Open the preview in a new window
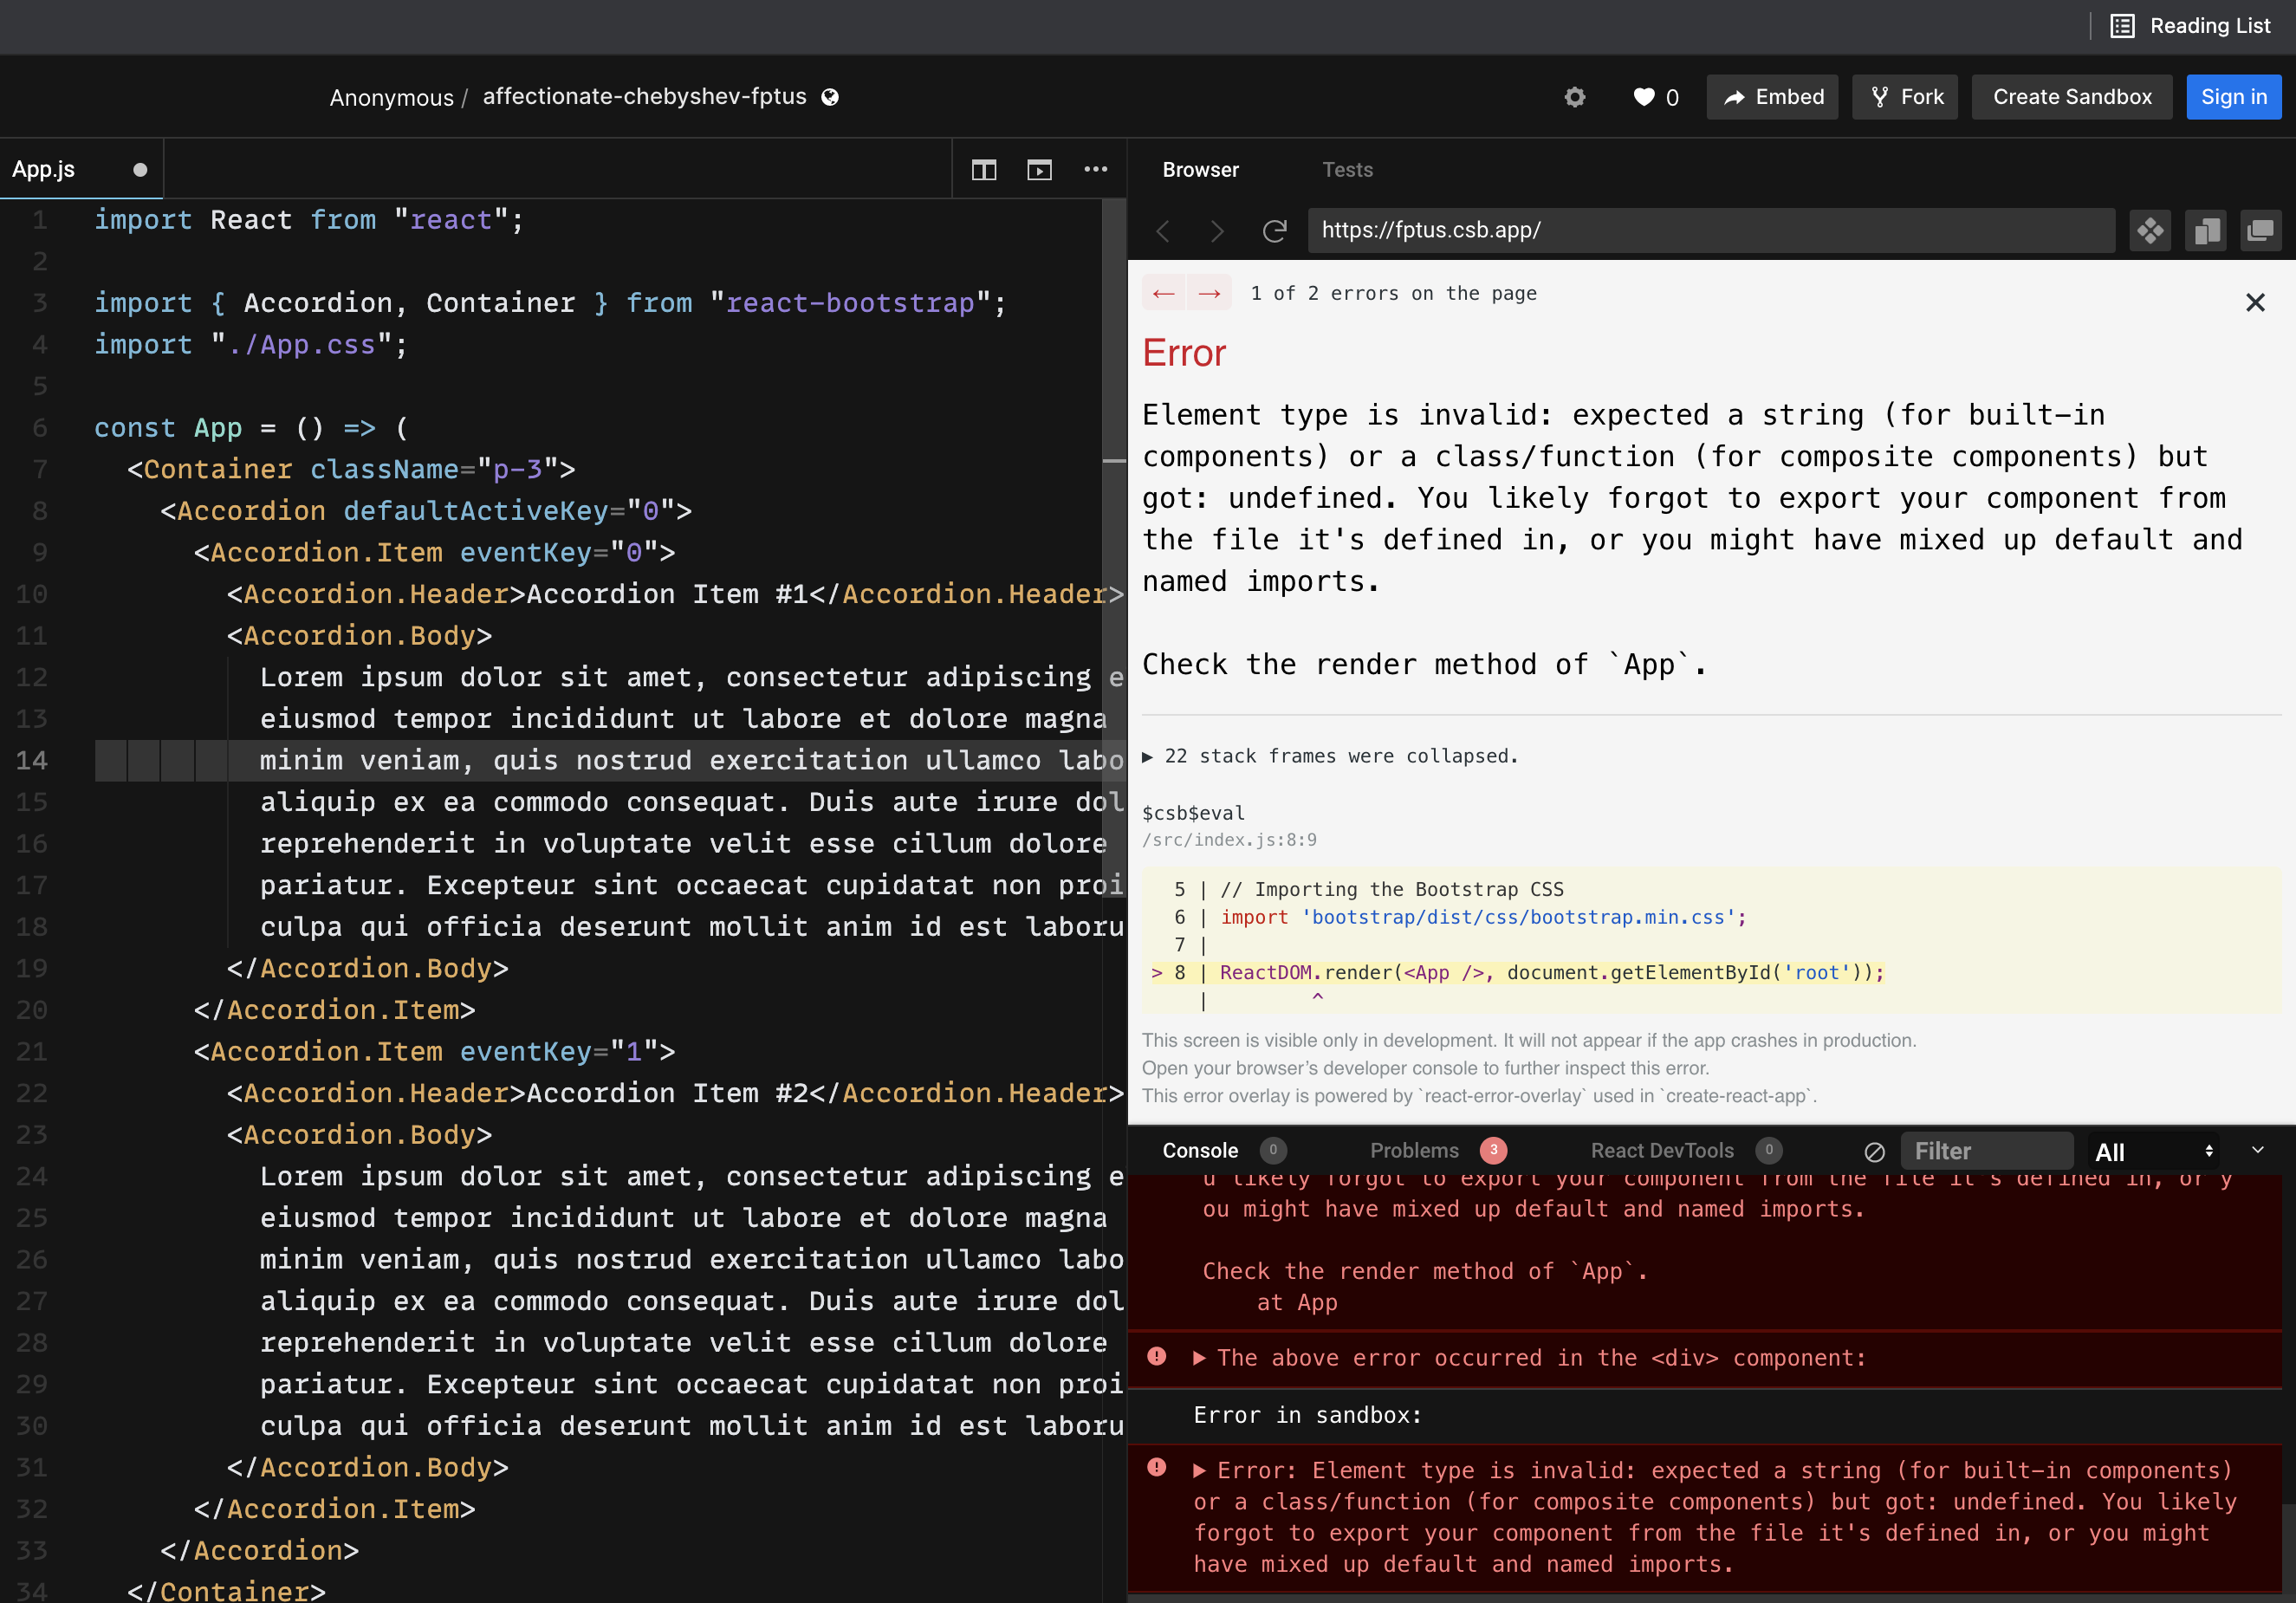This screenshot has width=2296, height=1603. point(1039,169)
